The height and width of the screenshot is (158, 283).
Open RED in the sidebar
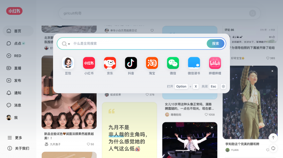click(x=18, y=56)
